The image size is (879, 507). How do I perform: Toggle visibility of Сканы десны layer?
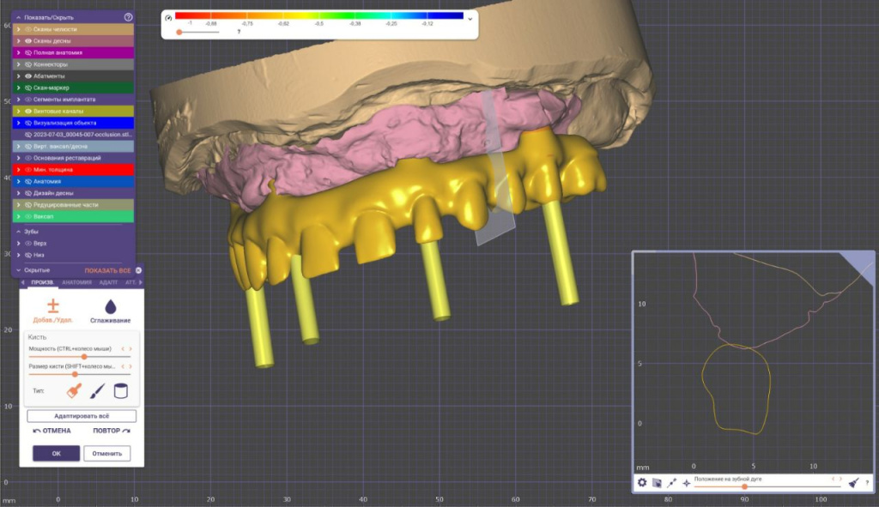point(28,40)
